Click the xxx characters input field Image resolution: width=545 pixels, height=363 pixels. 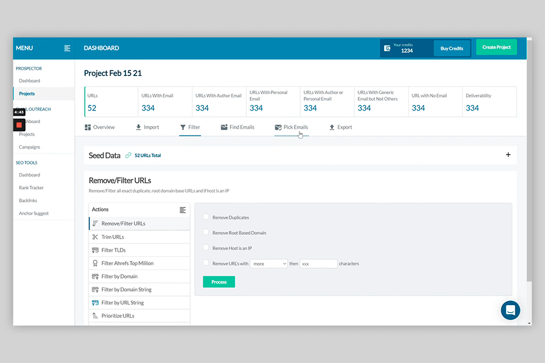coord(318,264)
